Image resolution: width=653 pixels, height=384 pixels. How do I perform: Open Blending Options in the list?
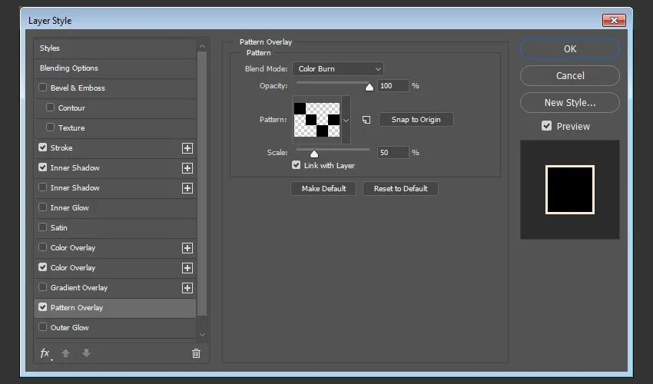[x=69, y=68]
